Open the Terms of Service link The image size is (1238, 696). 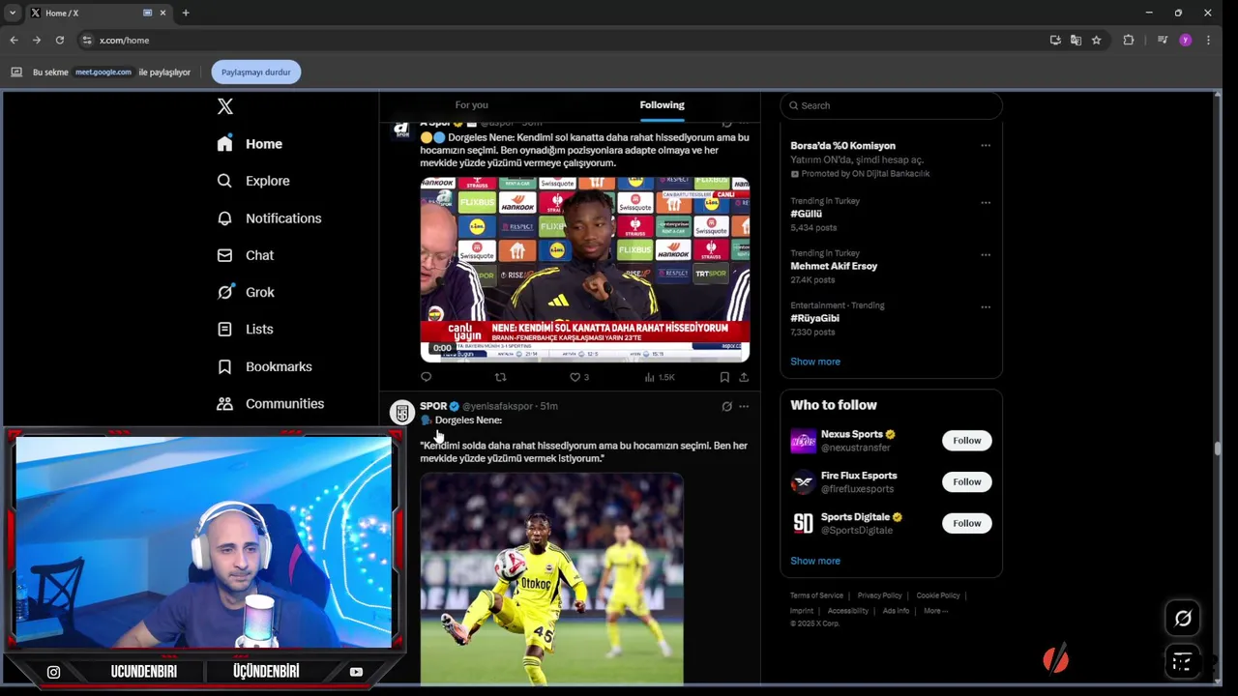[816, 595]
